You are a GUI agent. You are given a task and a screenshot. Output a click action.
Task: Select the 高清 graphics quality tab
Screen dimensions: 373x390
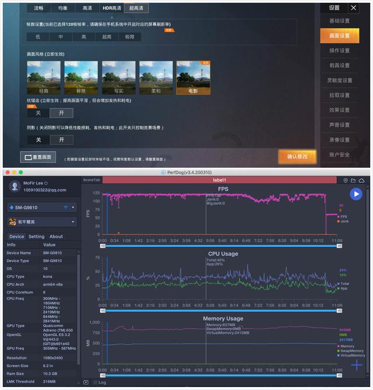click(87, 8)
